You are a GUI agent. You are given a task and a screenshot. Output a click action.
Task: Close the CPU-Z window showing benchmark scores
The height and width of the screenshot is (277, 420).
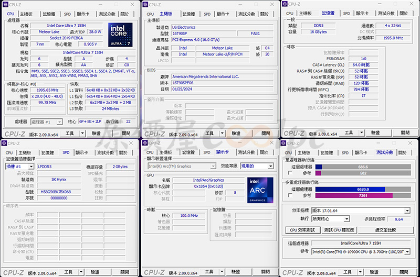tap(410, 143)
